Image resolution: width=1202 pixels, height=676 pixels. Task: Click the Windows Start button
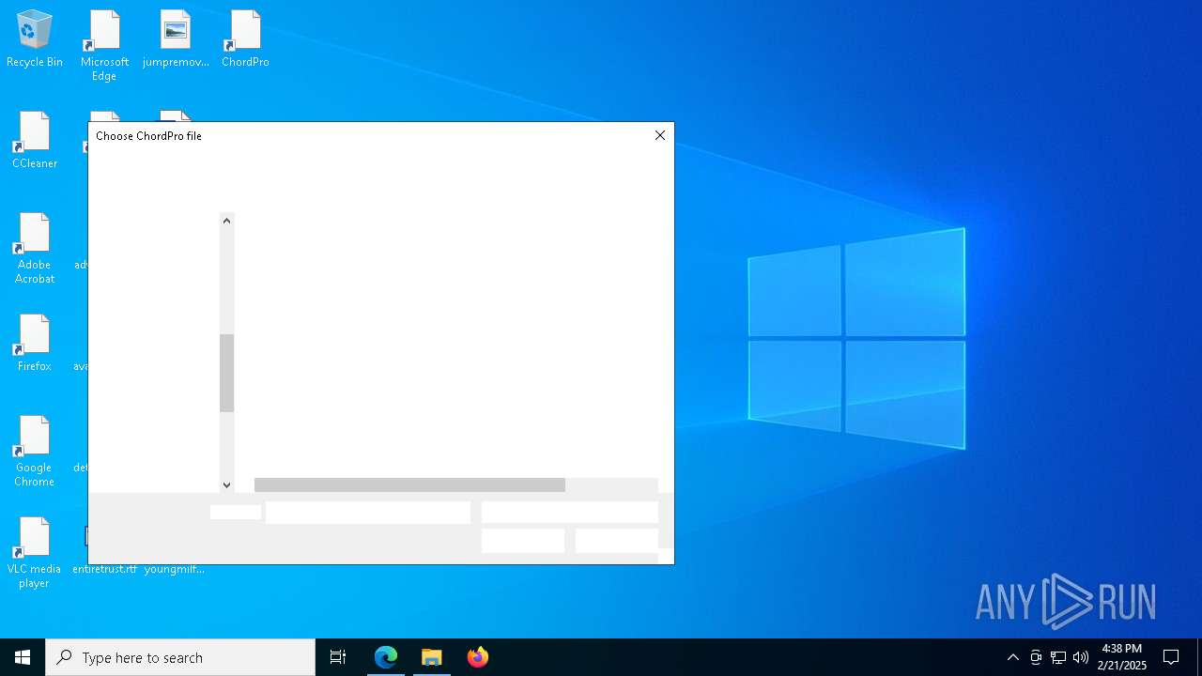[23, 657]
